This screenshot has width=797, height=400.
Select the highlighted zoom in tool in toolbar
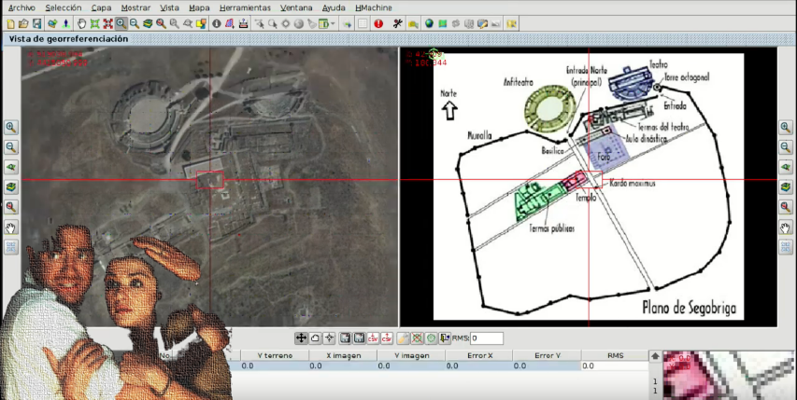click(121, 23)
